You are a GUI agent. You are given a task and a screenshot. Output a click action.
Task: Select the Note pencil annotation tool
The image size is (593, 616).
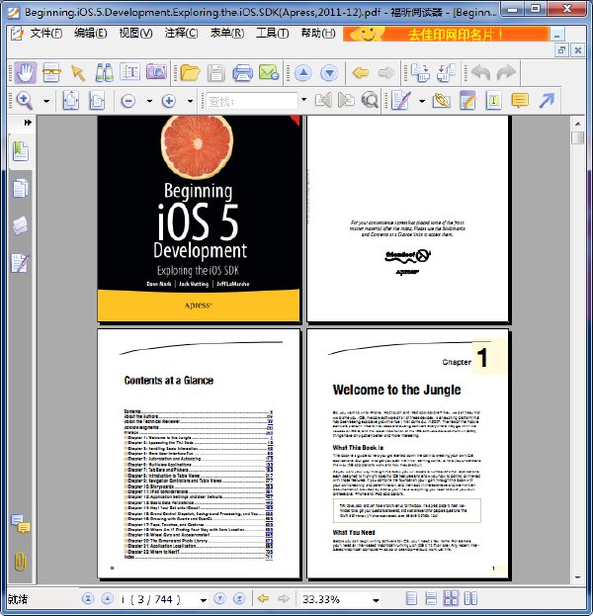[467, 101]
